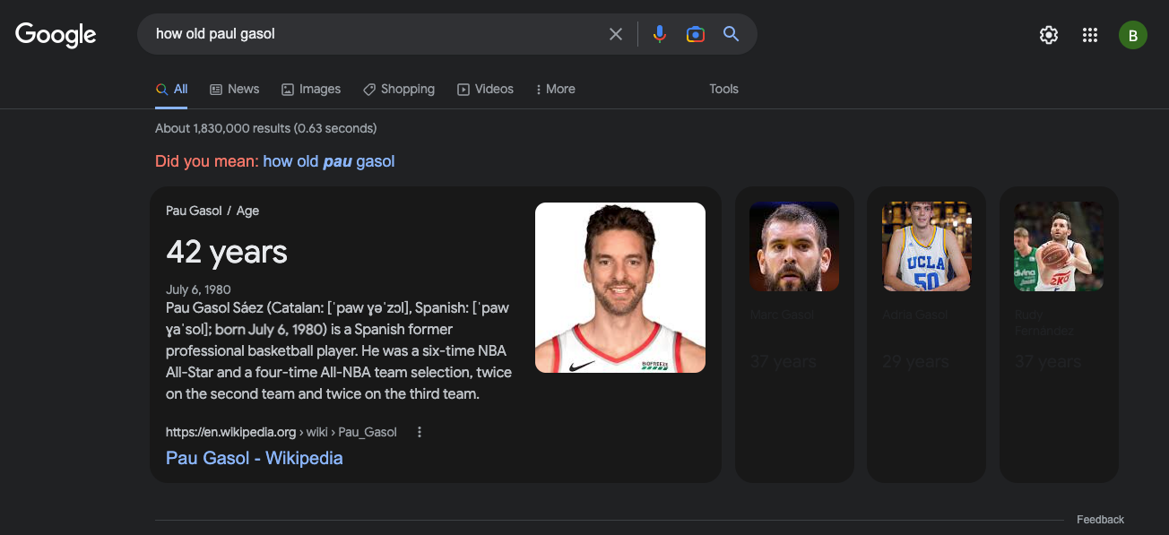
Task: Click the 'Age' breadcrumb text
Action: click(x=247, y=211)
